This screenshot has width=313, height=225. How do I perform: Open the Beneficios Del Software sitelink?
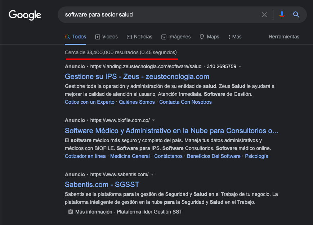214,156
